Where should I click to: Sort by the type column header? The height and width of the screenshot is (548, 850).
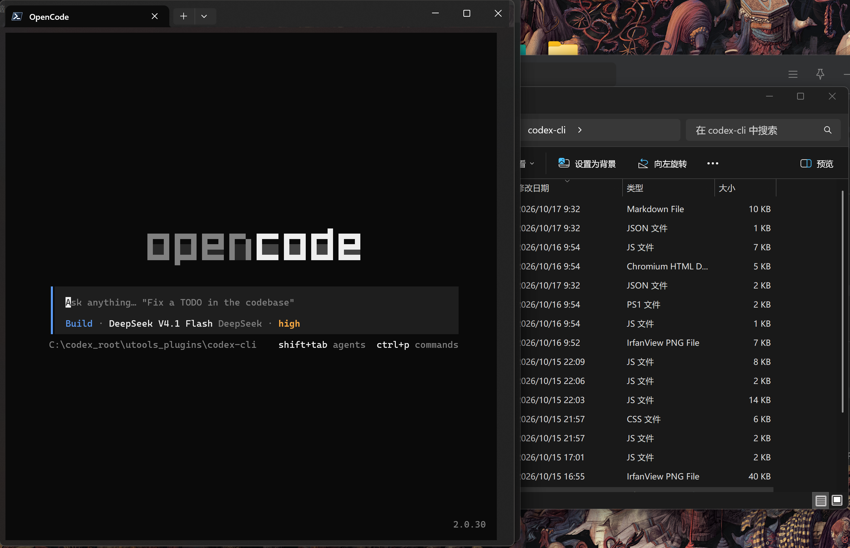tap(668, 188)
